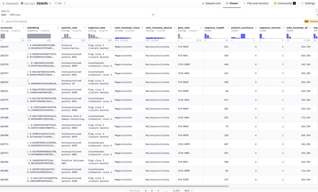The height and width of the screenshot is (192, 318).
Task: Click gene_name cell IIV6-006L
Action: tap(184, 118)
